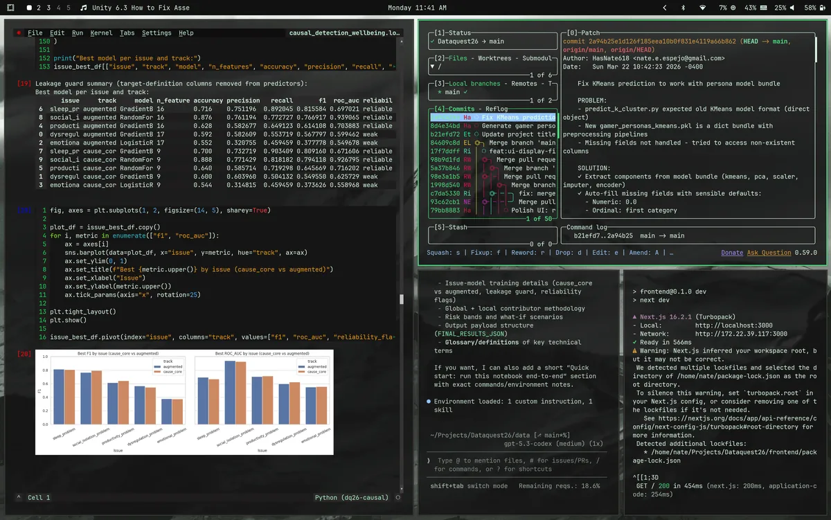This screenshot has width=831, height=520.
Task: Open the http://172.22.39.117:3000 network link
Action: (741, 333)
